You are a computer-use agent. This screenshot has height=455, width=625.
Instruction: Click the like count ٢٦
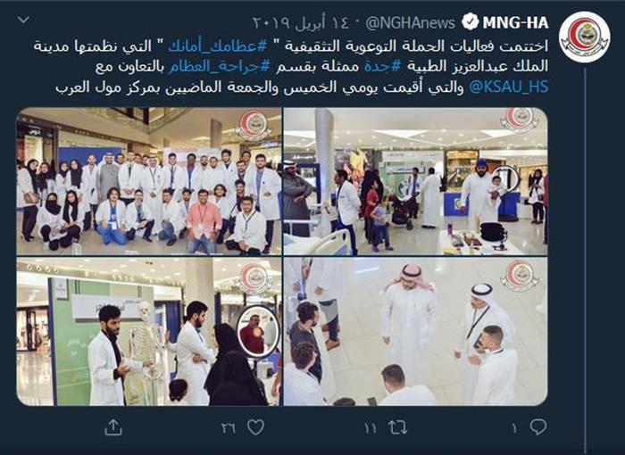point(229,429)
